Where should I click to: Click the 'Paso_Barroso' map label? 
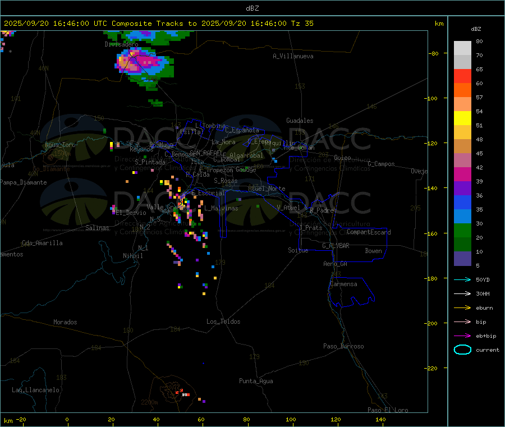tap(343, 346)
